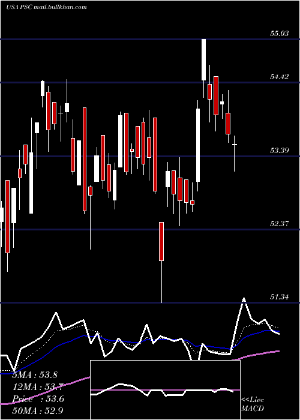300x420 pixels.
Task: Click the USA PSC mail.bullkhan.com title
Action: [46, 7]
